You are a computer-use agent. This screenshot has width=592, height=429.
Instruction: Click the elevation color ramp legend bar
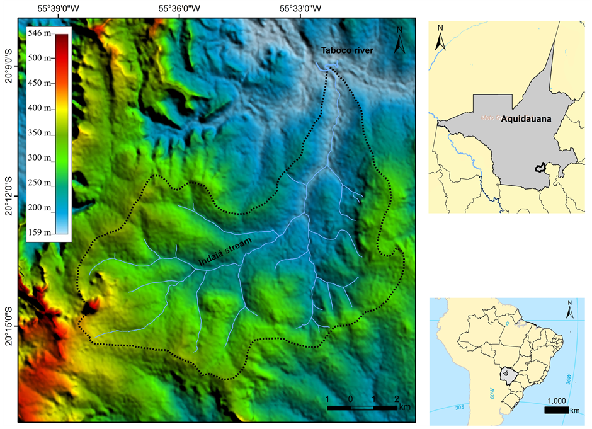pos(61,134)
